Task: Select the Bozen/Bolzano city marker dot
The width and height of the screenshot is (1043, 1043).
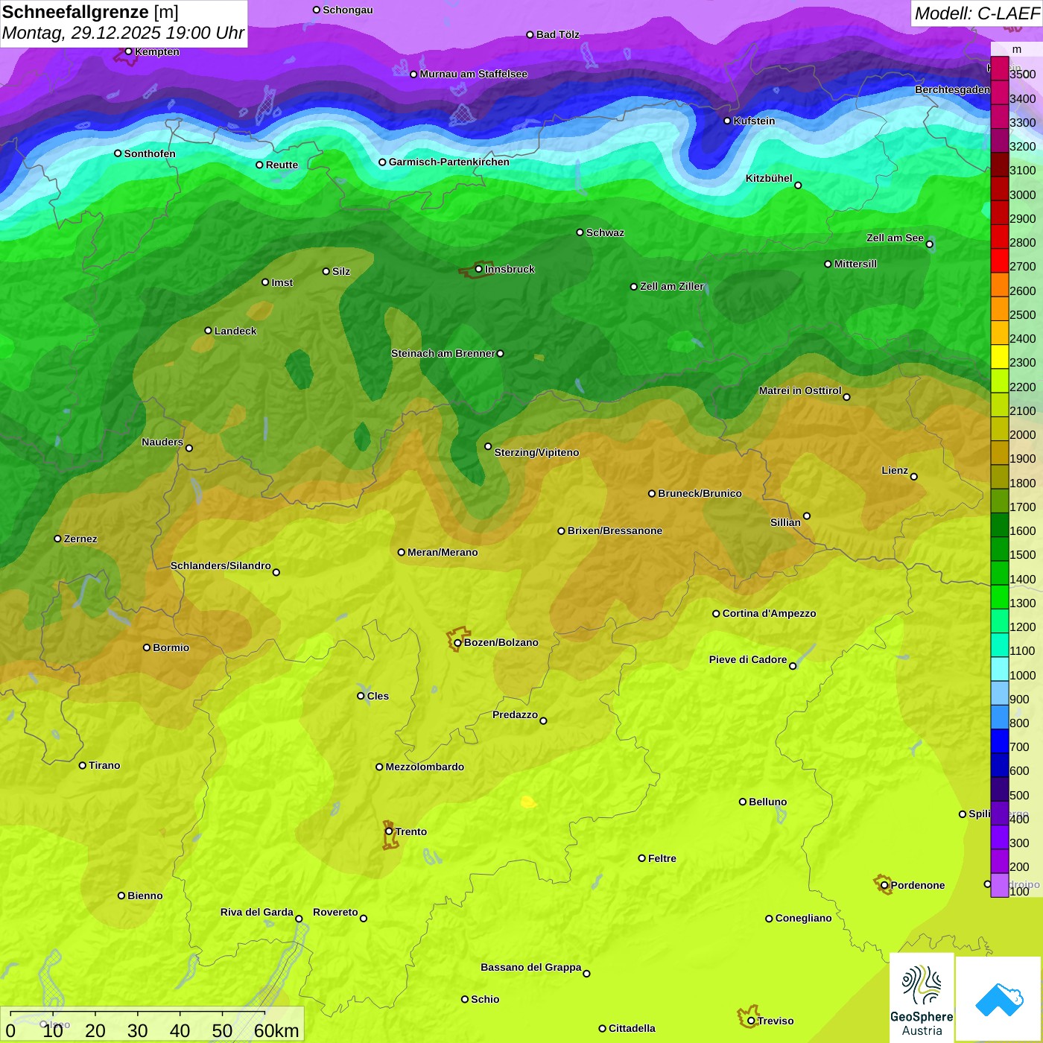Action: (x=457, y=642)
